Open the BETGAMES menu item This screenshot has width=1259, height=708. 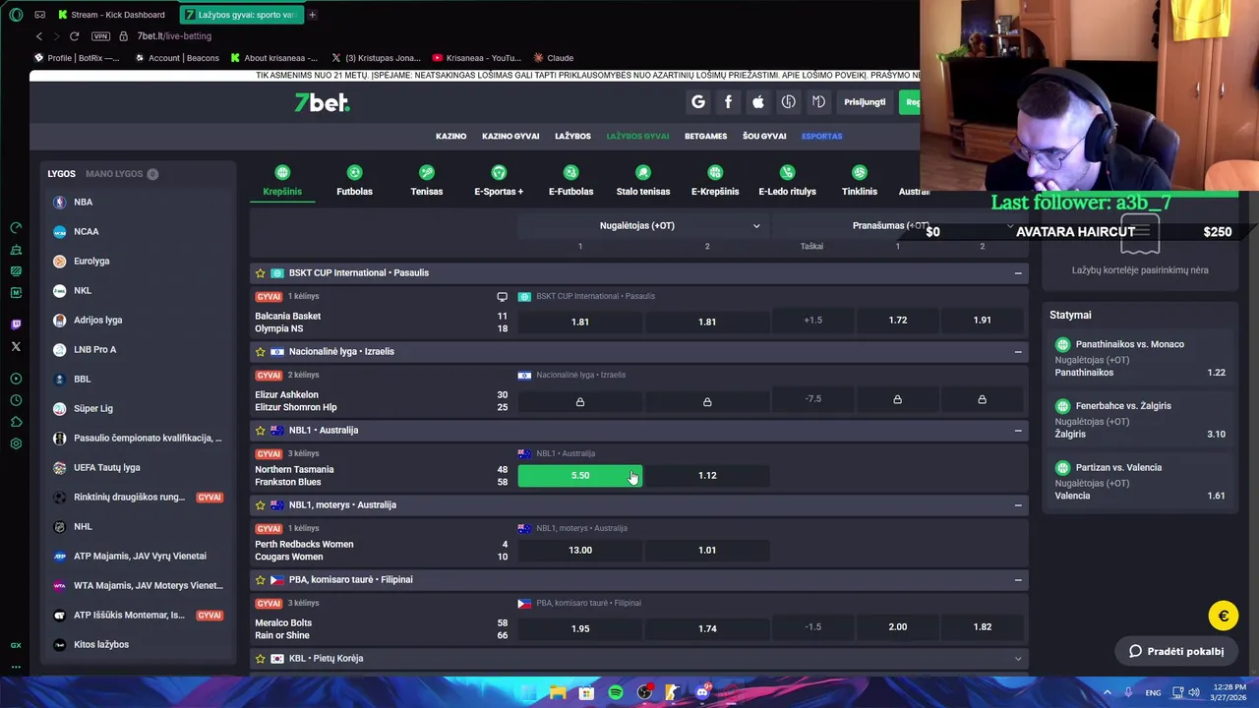[705, 137]
